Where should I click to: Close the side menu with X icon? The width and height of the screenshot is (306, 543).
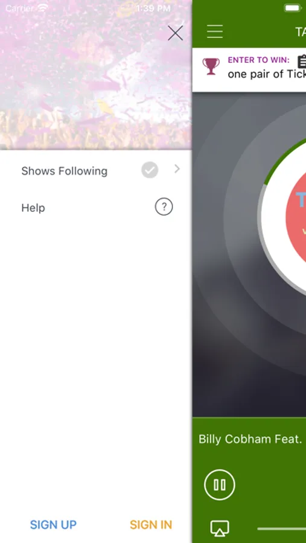tap(175, 33)
